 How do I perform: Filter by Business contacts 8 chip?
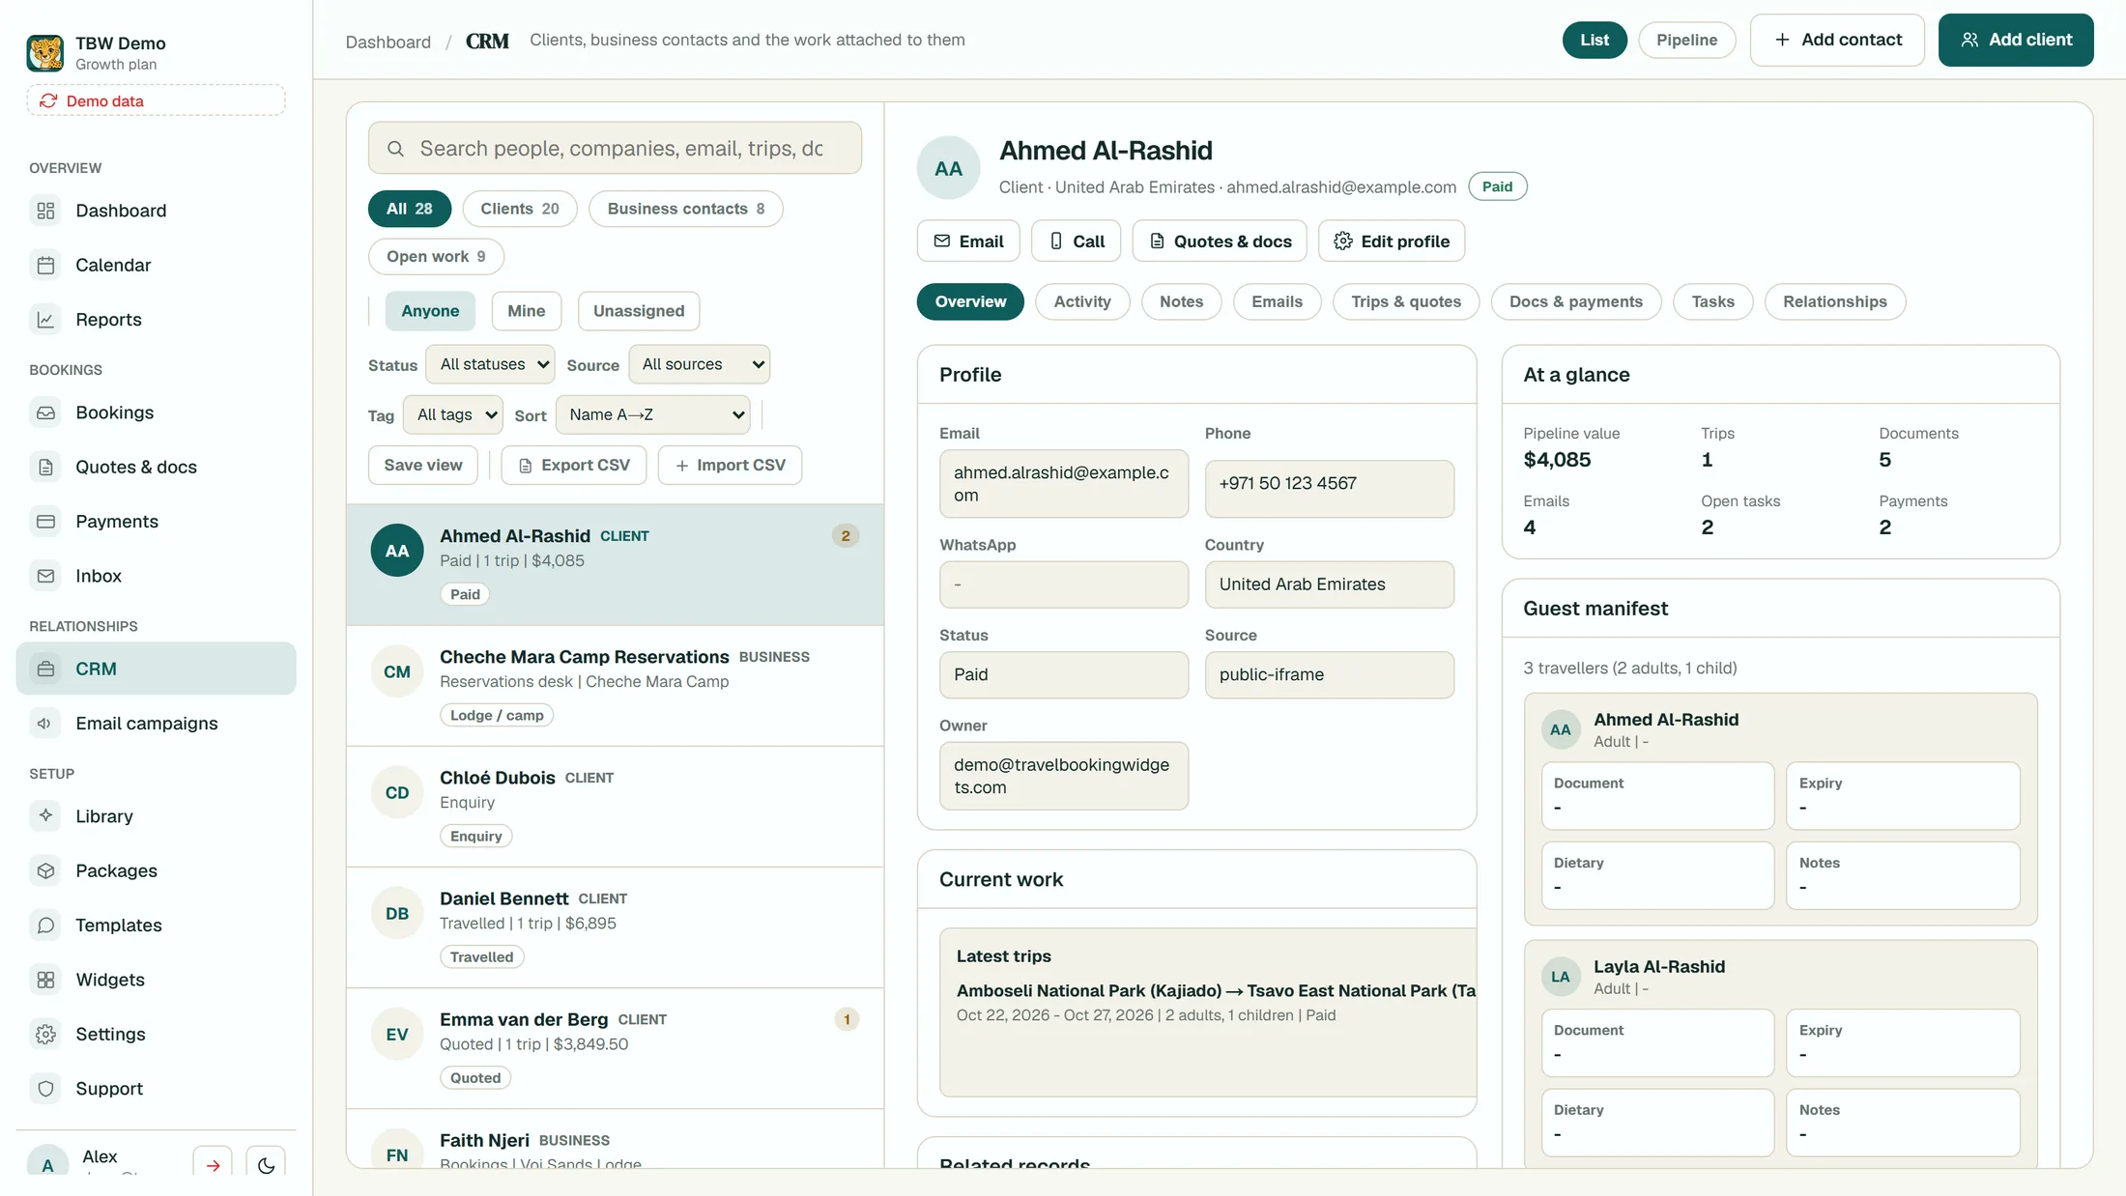(x=685, y=209)
